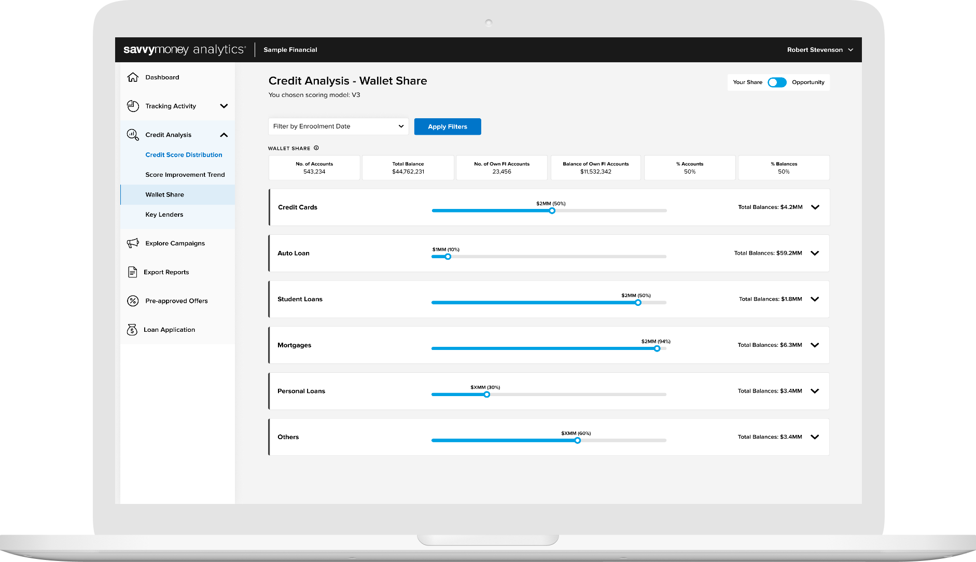Click the Apply Filters button
Image resolution: width=976 pixels, height=562 pixels.
point(448,127)
